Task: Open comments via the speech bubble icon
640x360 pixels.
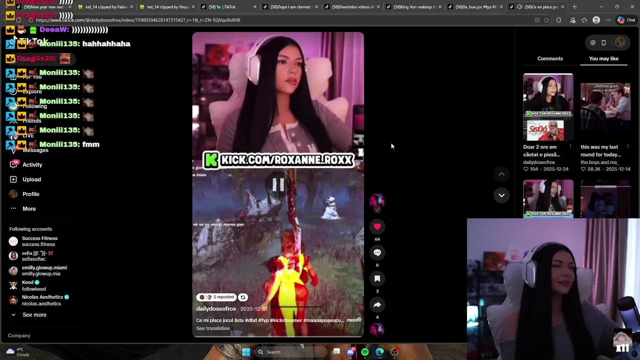Action: (377, 252)
